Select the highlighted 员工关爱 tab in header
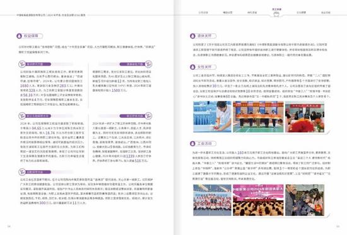The width and height of the screenshot is (347, 235). [x=276, y=11]
